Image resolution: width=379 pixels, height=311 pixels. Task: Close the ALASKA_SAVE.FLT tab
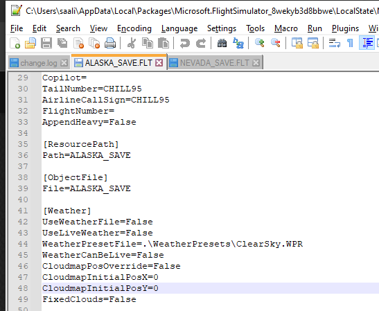pos(159,63)
